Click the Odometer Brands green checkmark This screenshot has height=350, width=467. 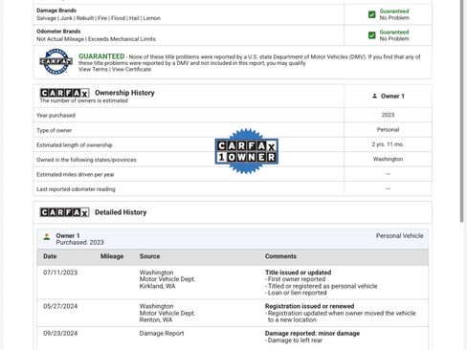pos(372,35)
